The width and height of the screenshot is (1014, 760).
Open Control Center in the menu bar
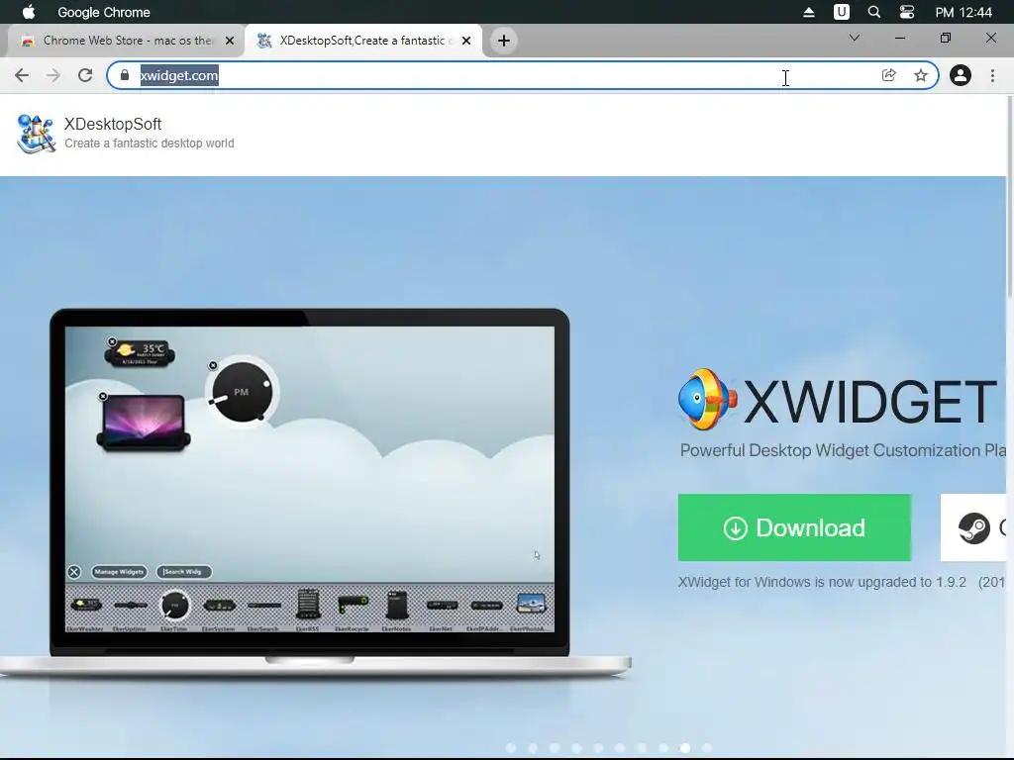[907, 12]
